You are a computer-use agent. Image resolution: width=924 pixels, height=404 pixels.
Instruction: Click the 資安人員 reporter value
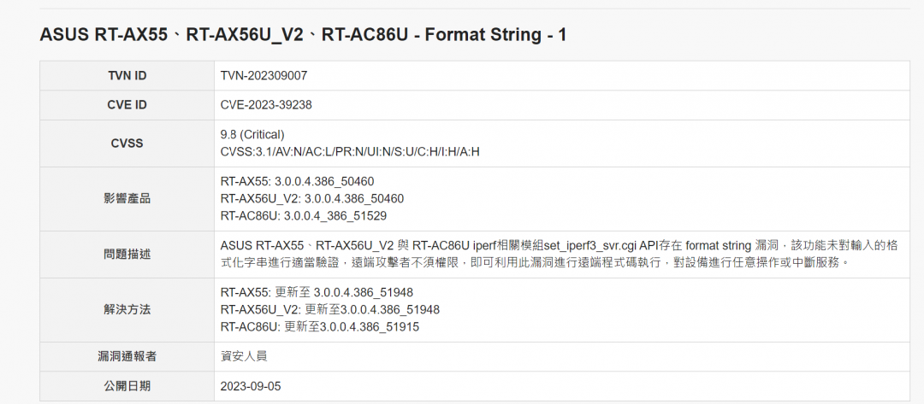(x=241, y=356)
